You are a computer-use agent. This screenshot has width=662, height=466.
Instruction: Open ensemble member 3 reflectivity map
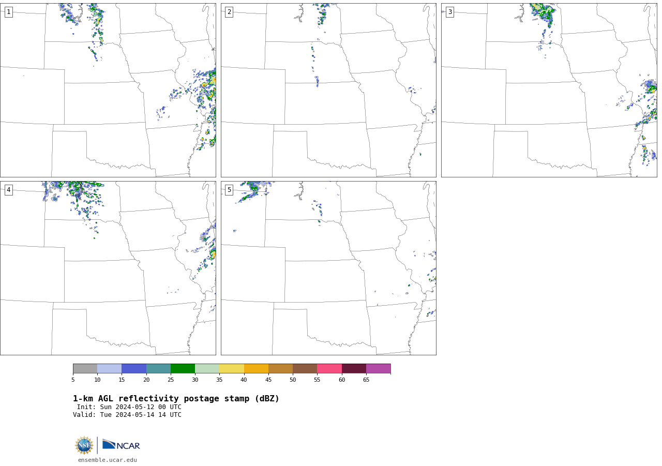coord(549,90)
